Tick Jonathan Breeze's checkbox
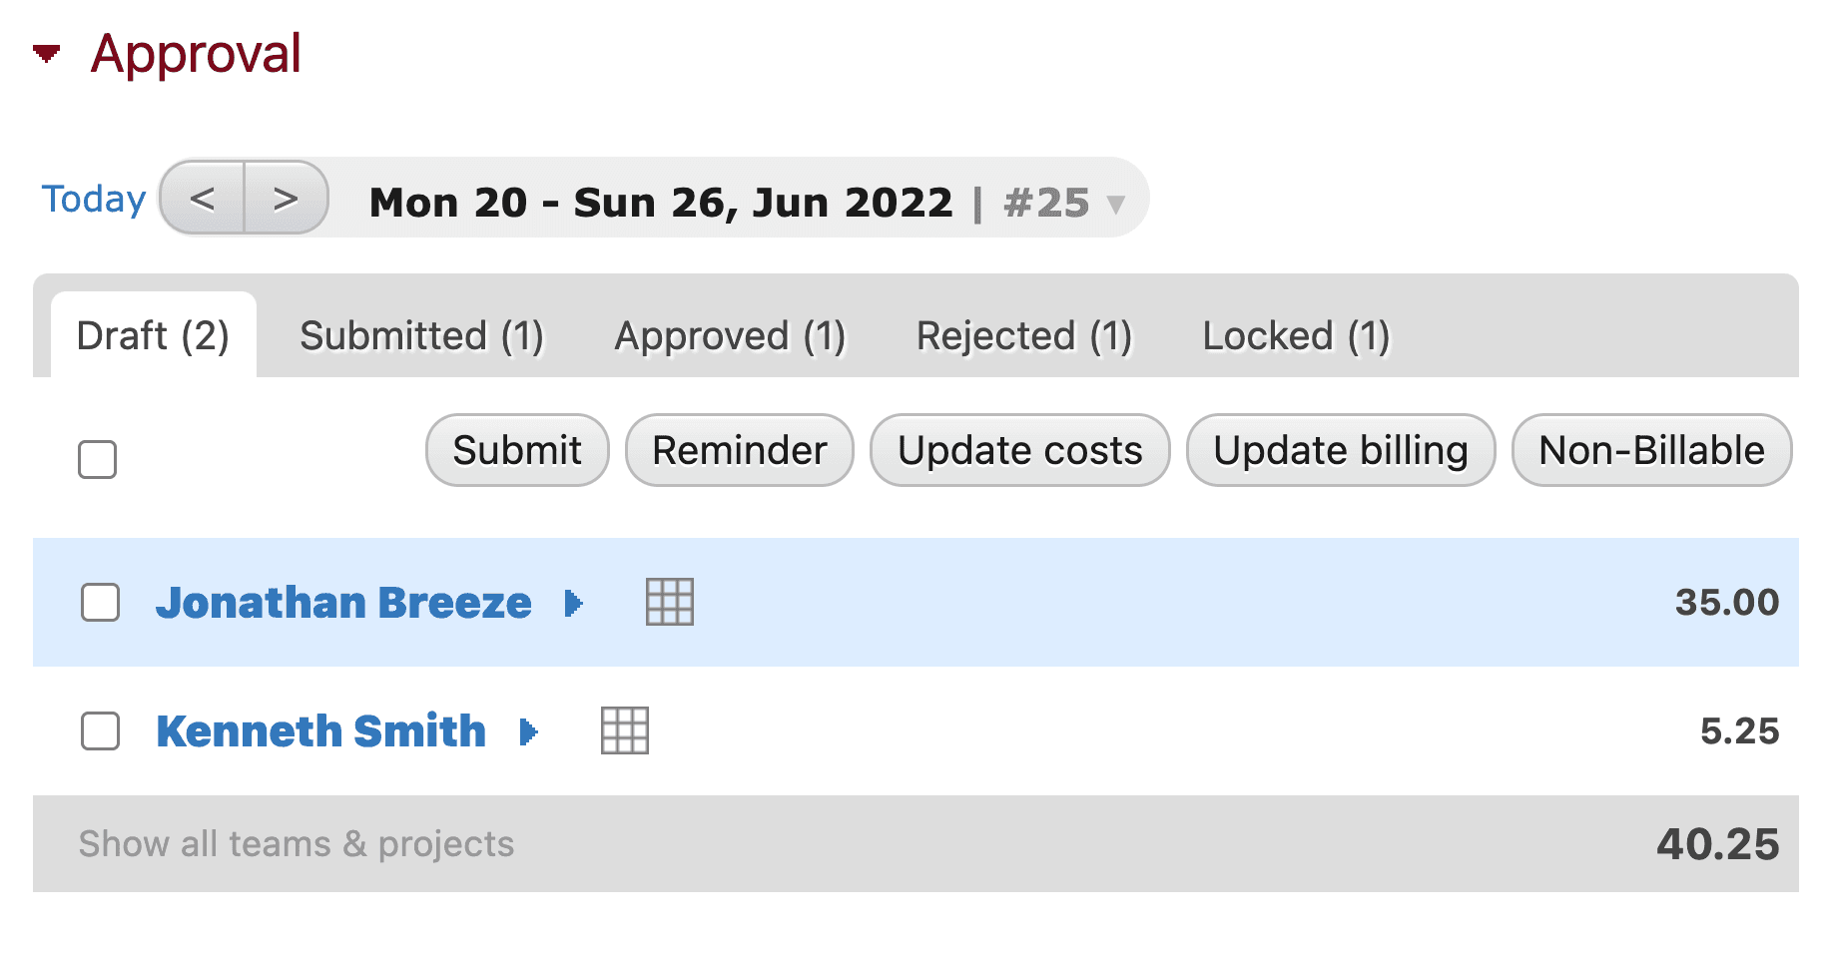 point(100,603)
